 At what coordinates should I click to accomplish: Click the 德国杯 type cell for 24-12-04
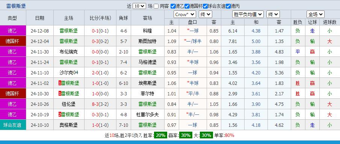point(13,41)
